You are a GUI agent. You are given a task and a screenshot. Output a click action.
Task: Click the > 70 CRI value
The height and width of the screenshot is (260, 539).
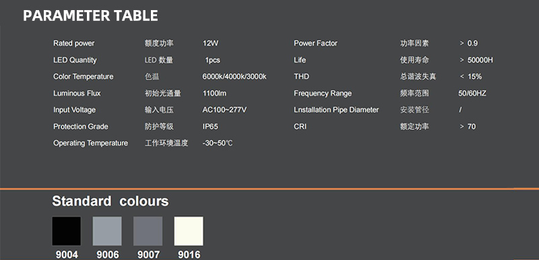point(468,127)
